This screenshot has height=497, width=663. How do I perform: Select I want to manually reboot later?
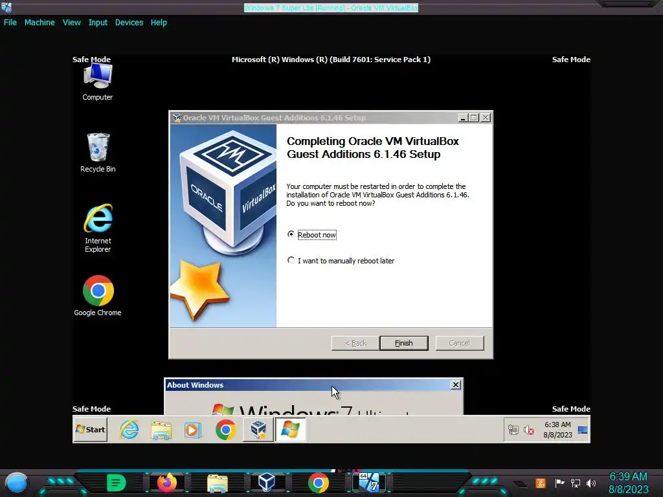point(341,261)
